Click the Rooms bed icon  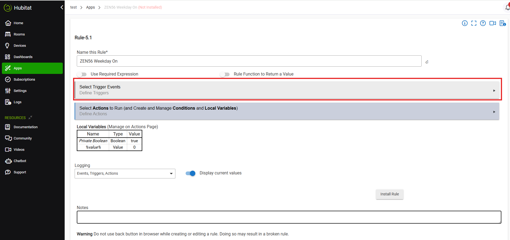[x=8, y=34]
